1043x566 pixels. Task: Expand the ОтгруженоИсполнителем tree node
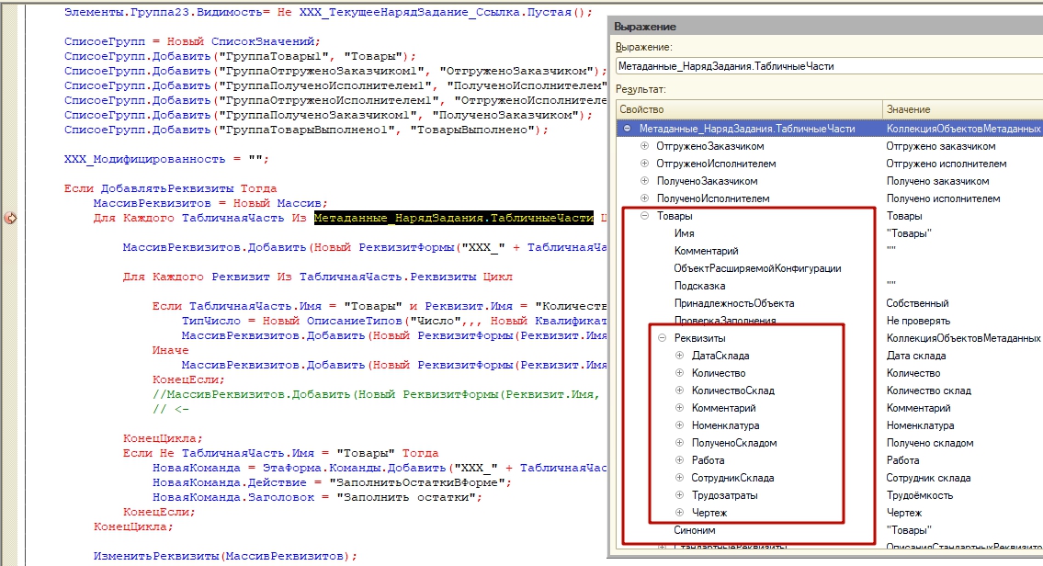click(x=644, y=164)
